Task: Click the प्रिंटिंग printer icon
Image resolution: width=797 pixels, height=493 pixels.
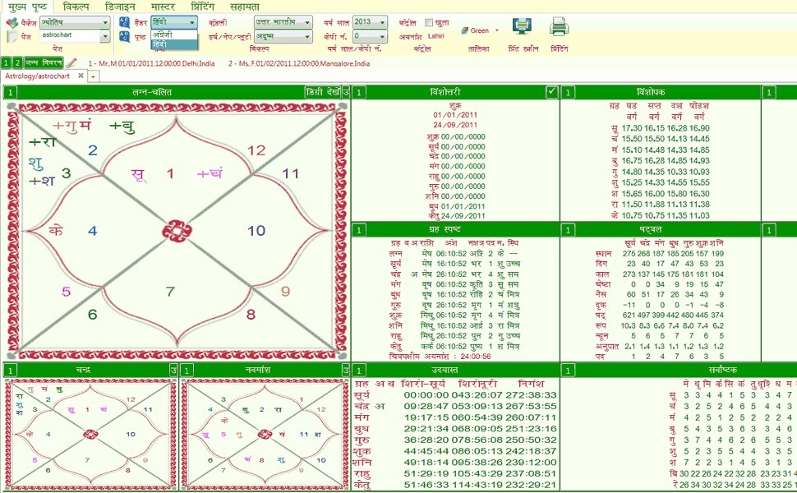Action: click(x=559, y=26)
